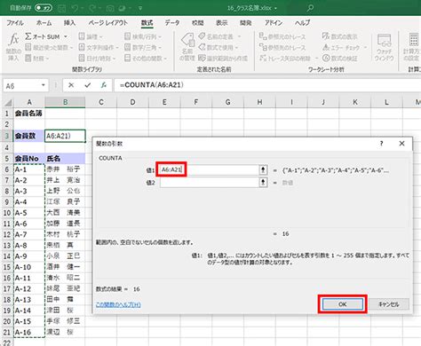421x346 pixels.
Task: Click the 選択範囲から作成 icon
Action: (x=202, y=59)
